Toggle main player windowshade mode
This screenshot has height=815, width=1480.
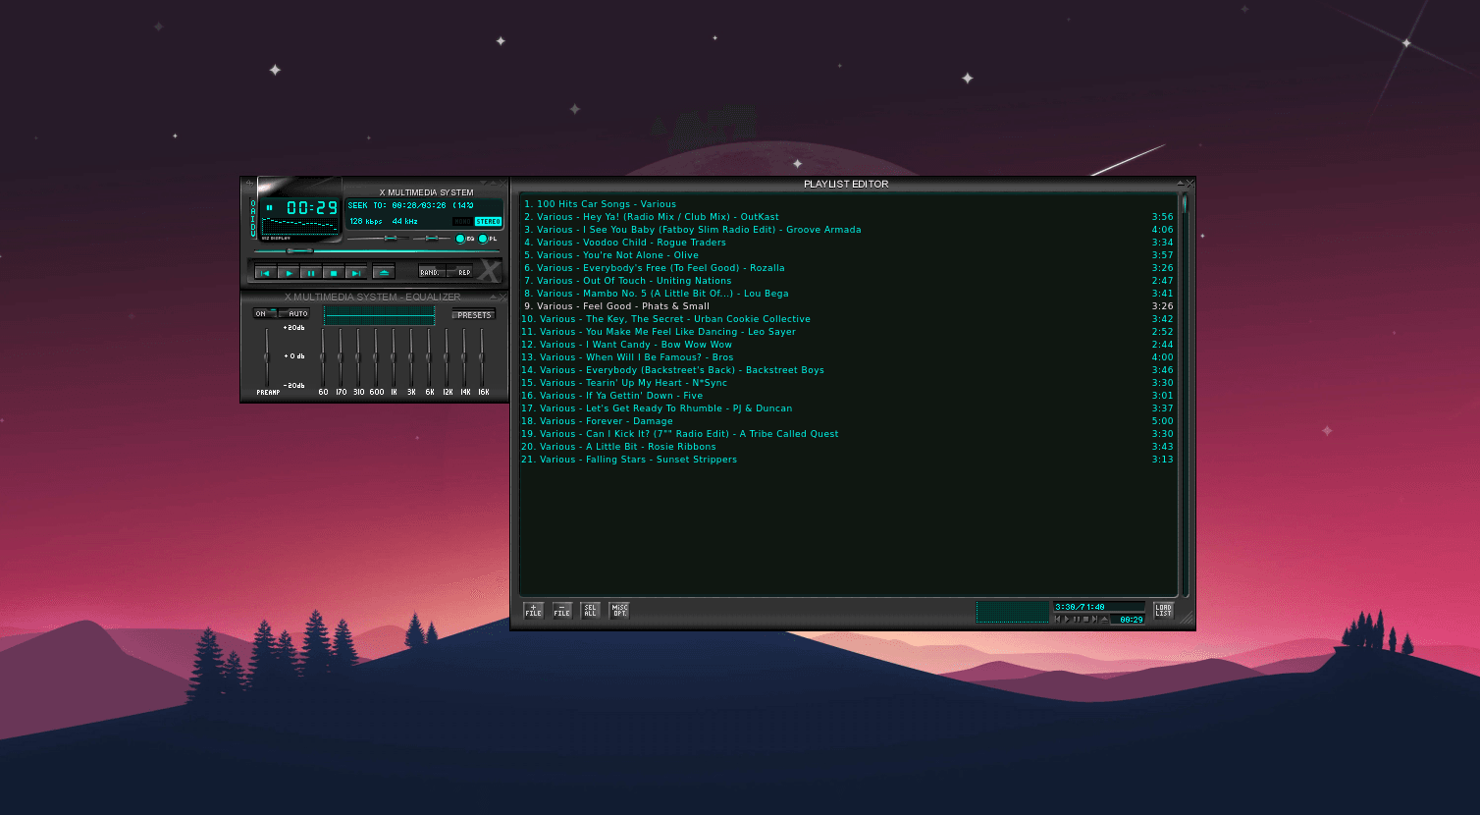(493, 183)
